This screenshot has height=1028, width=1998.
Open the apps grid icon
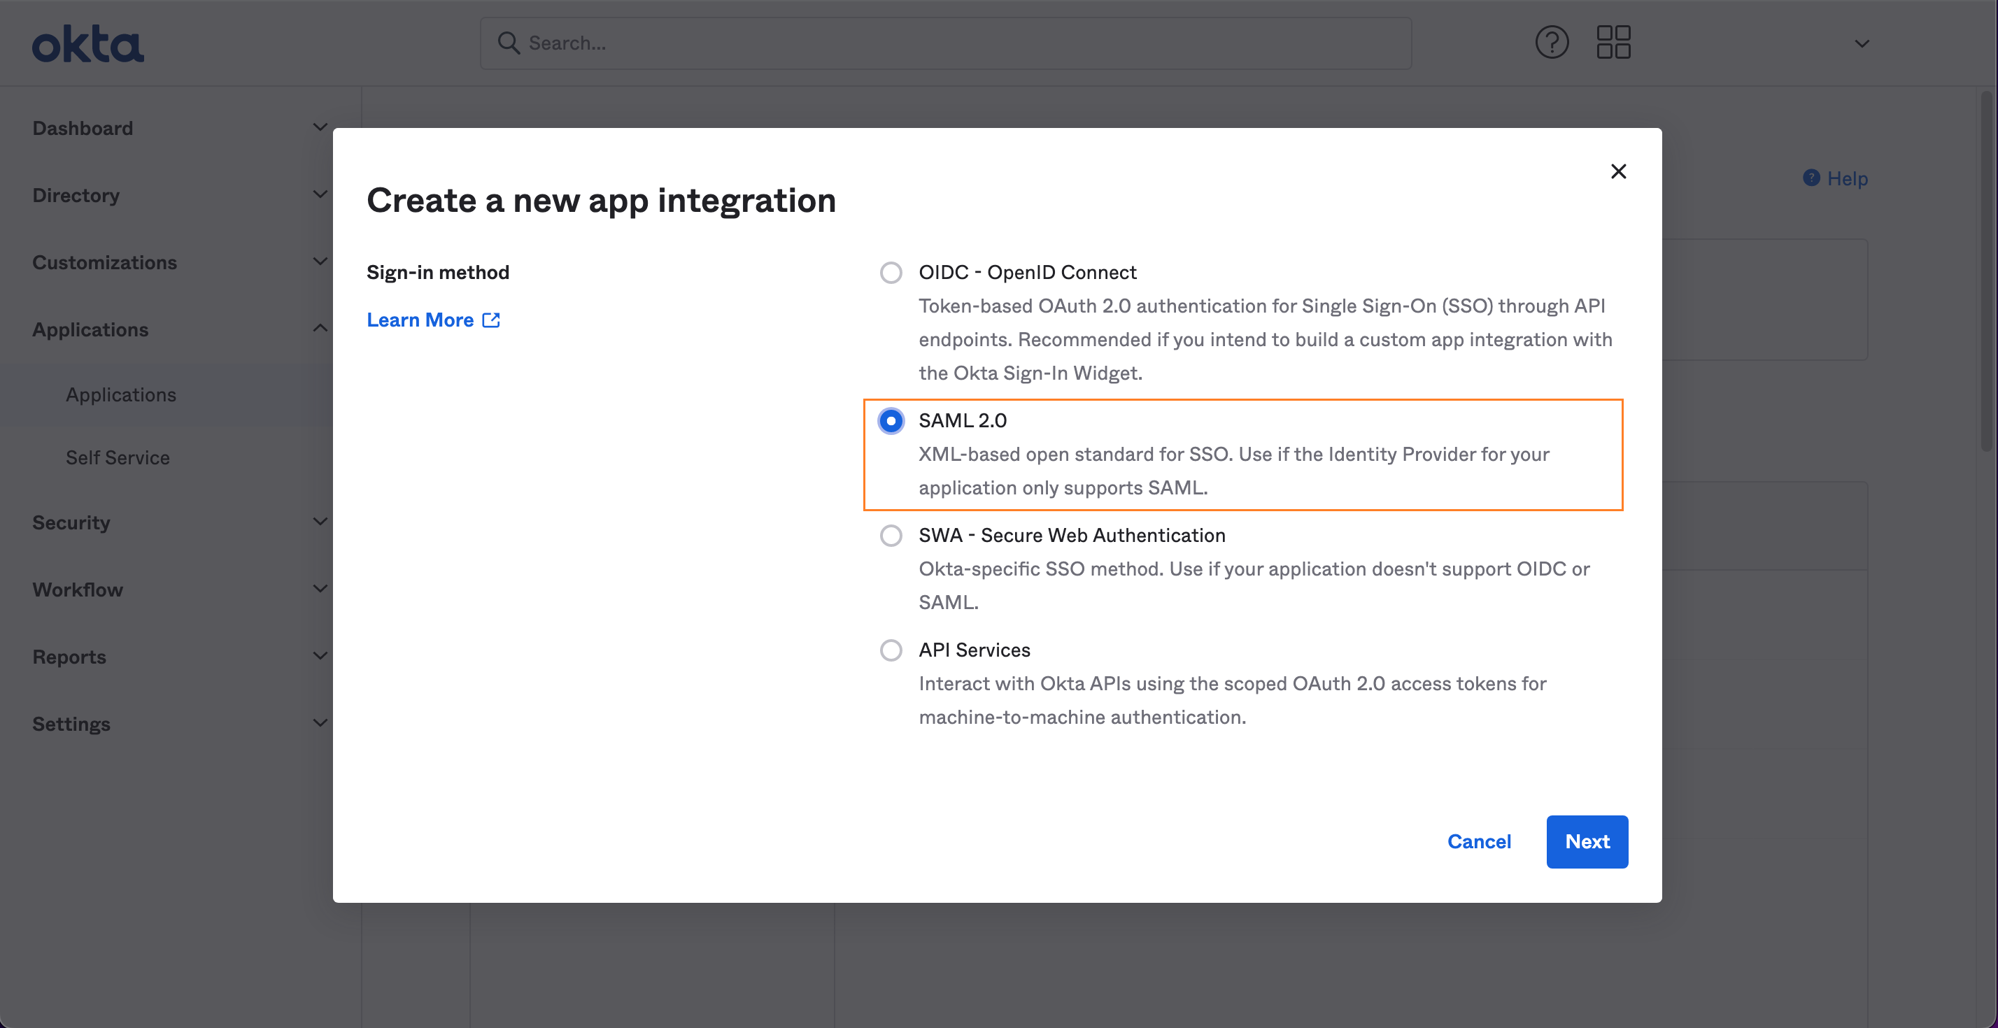click(1613, 42)
